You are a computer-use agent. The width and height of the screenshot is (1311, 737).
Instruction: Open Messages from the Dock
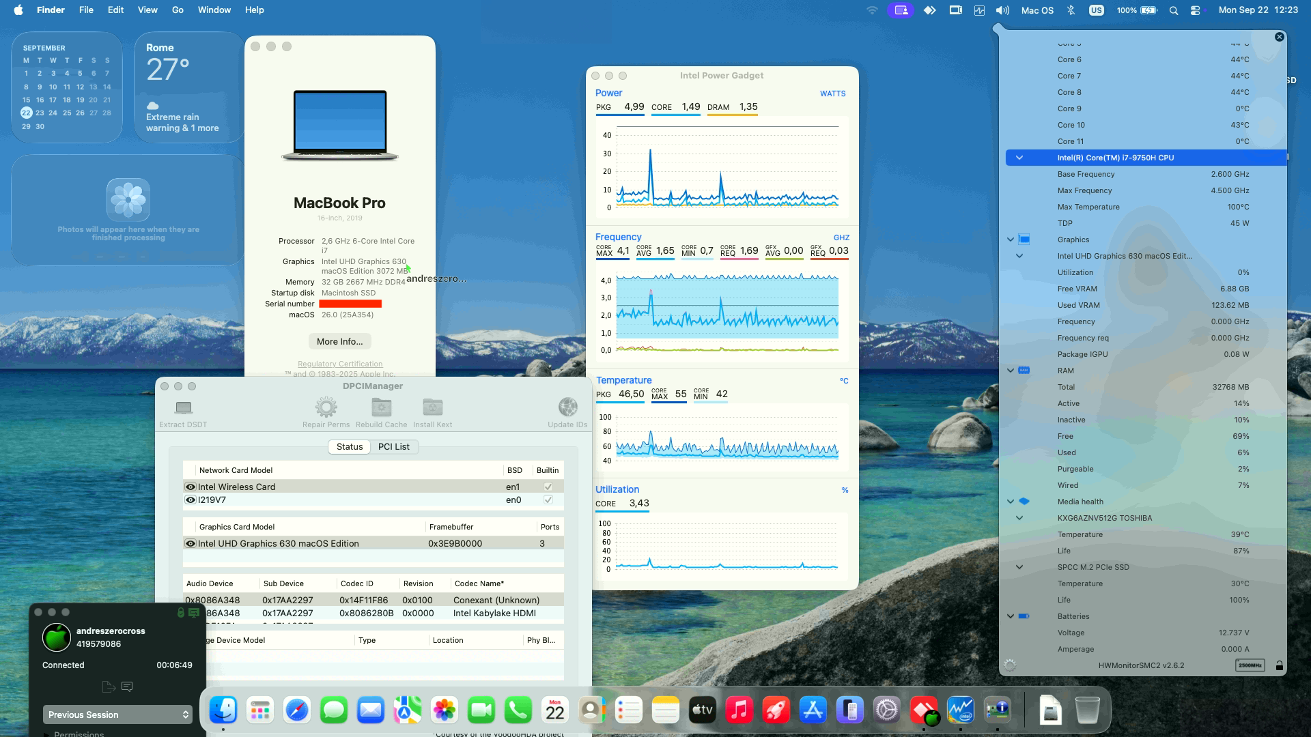pyautogui.click(x=334, y=710)
